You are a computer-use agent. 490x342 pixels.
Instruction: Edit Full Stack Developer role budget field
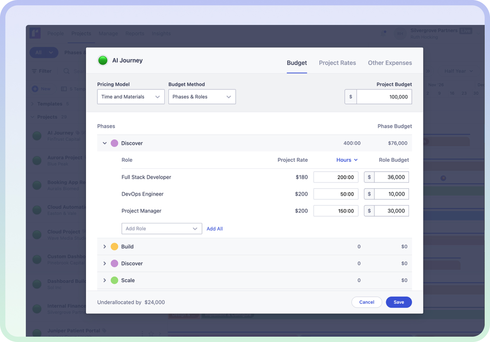click(391, 177)
